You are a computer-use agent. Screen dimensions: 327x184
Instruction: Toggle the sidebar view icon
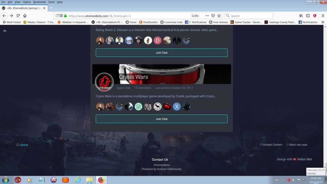tap(308, 16)
